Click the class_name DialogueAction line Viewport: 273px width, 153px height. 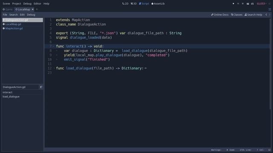click(x=81, y=24)
